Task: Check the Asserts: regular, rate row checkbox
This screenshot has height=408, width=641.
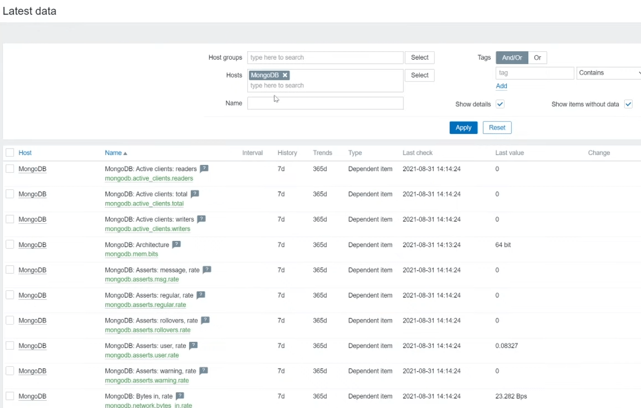Action: pyautogui.click(x=10, y=295)
